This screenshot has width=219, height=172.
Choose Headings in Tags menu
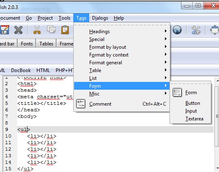[122, 31]
